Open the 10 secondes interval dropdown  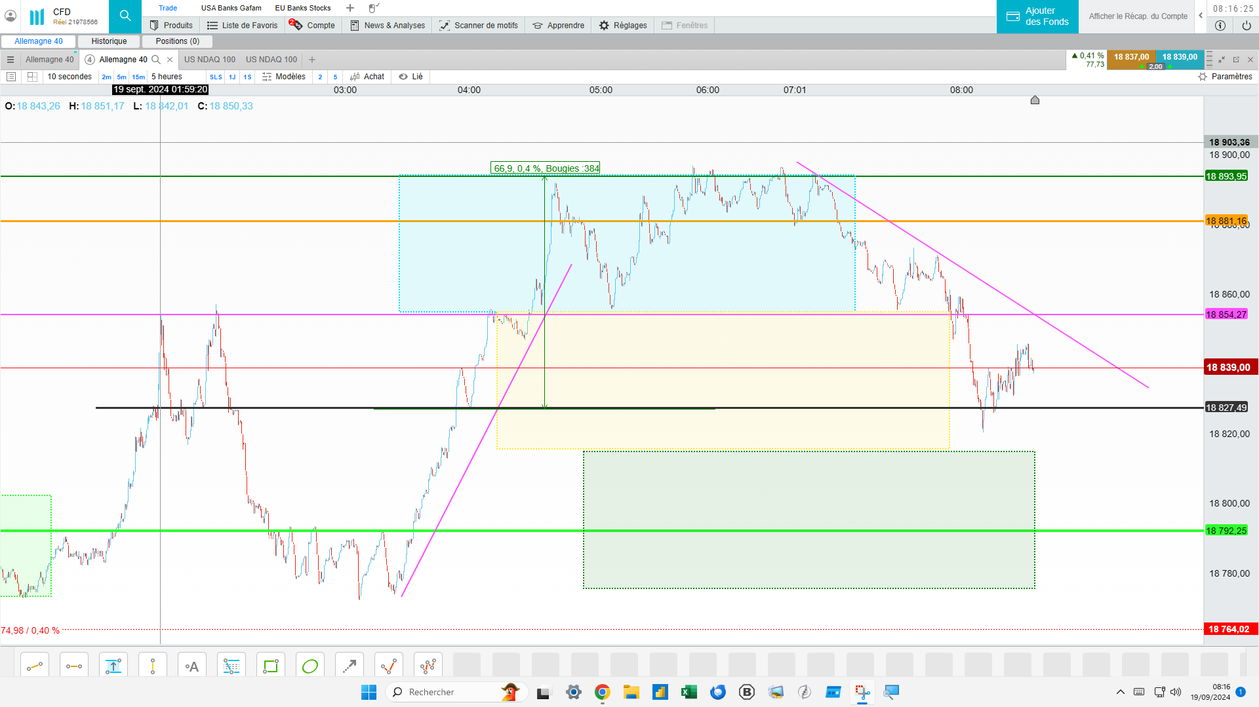tap(70, 77)
